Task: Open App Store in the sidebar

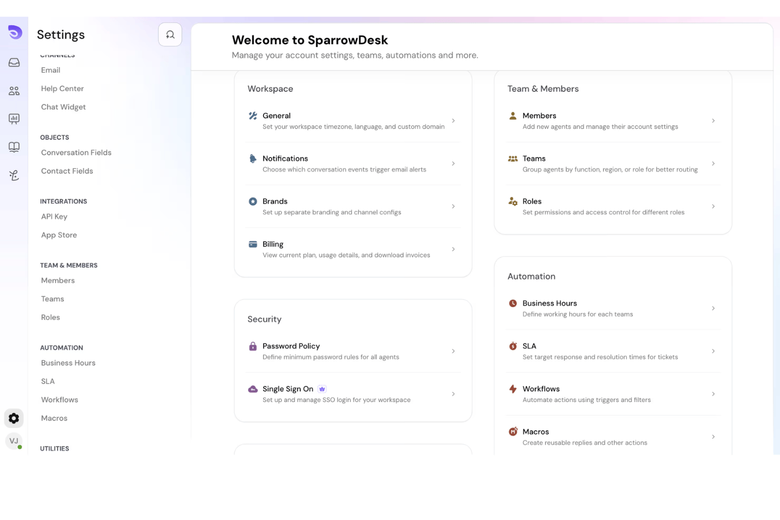Action: [x=59, y=235]
